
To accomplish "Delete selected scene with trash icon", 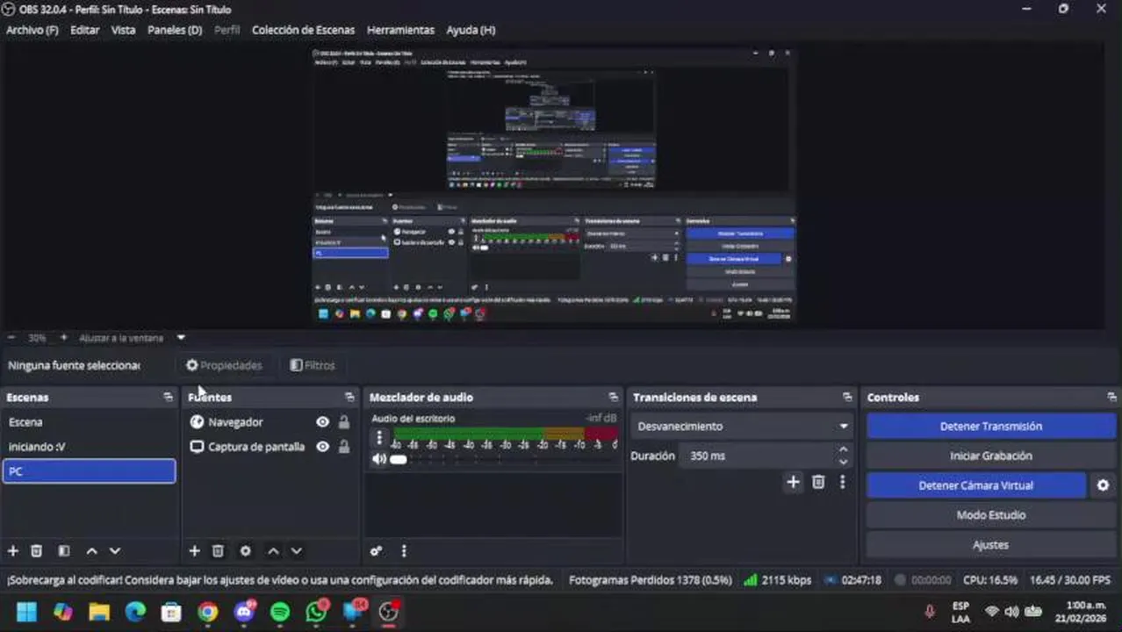I will (x=37, y=551).
